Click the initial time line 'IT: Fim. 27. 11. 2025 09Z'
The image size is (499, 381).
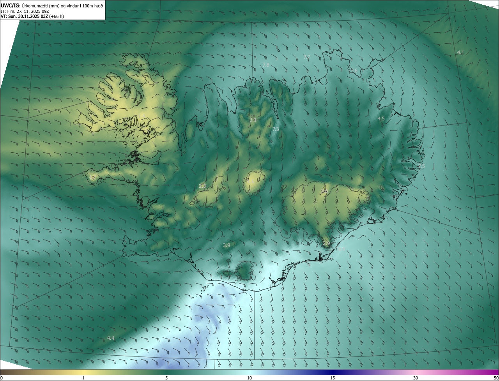tap(25, 11)
